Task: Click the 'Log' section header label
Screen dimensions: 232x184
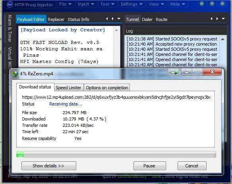Action: 130,31
